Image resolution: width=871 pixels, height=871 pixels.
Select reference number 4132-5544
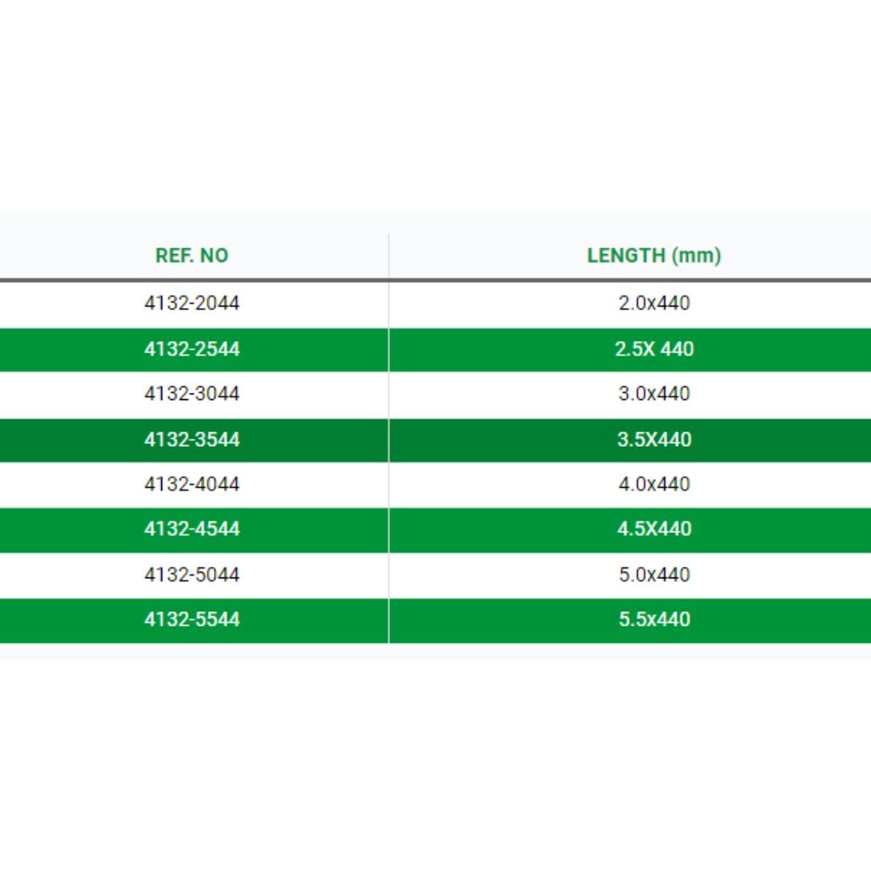pos(192,619)
